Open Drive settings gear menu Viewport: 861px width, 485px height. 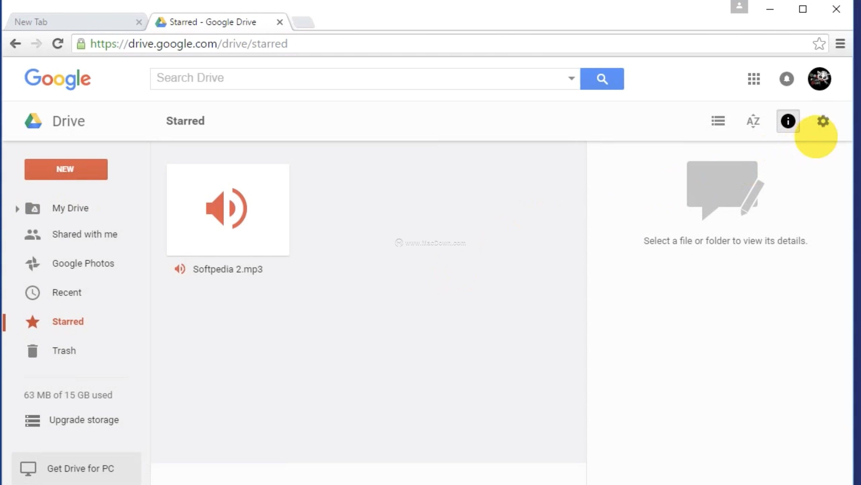tap(823, 121)
